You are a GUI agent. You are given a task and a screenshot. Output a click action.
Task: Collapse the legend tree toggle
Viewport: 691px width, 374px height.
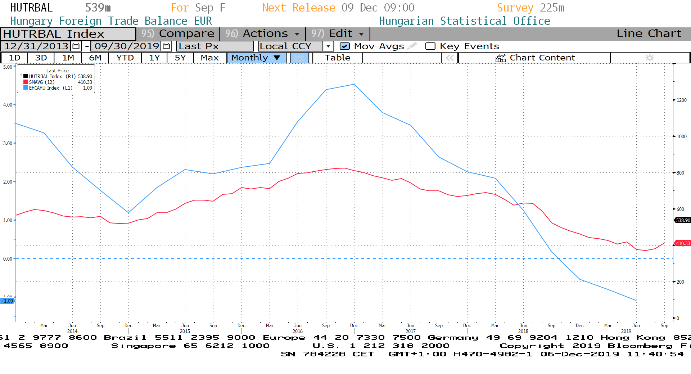pyautogui.click(x=21, y=76)
